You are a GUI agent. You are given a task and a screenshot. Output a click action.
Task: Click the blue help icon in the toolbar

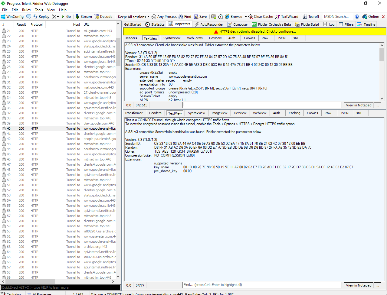[x=357, y=17]
